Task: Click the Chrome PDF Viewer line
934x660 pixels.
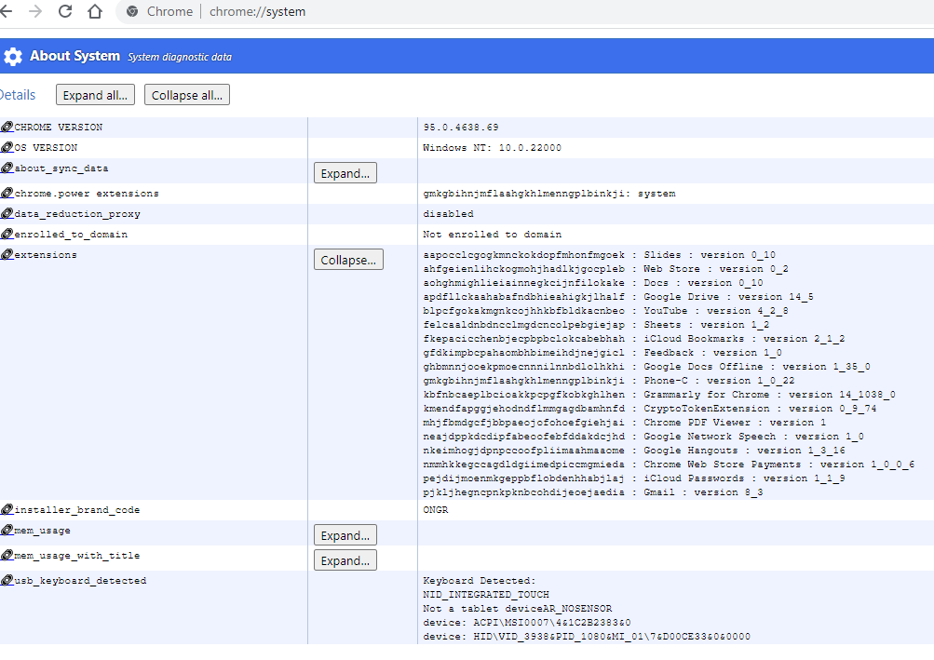Action: click(x=625, y=423)
